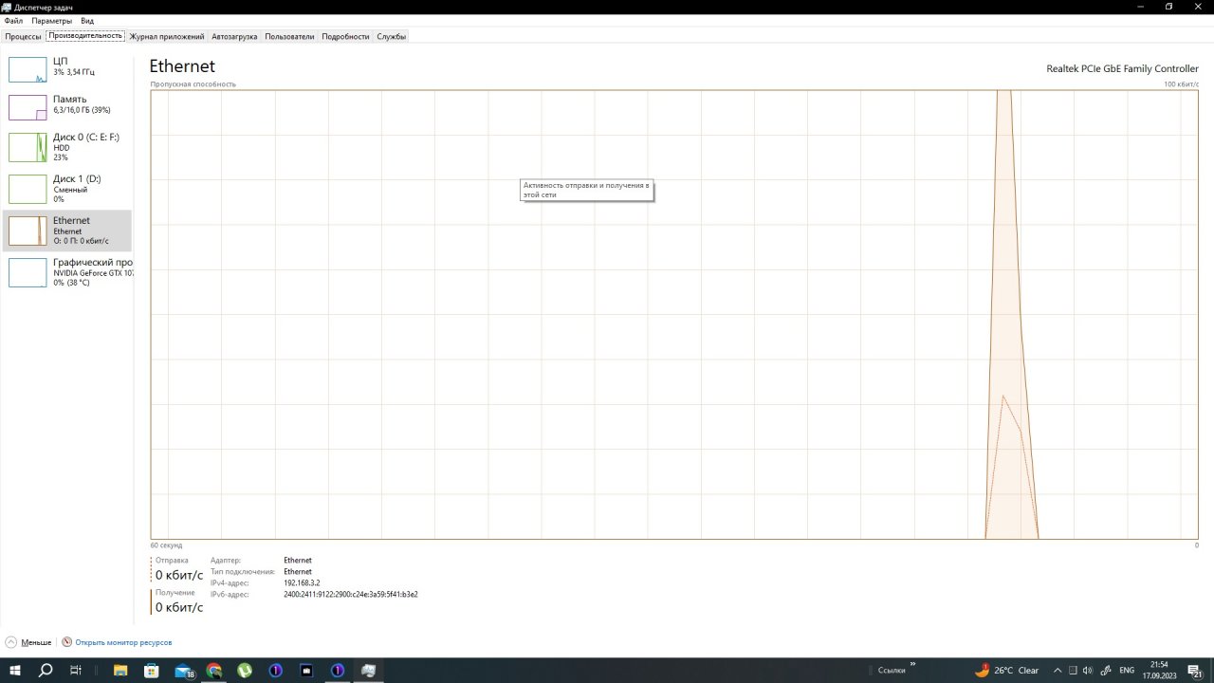The width and height of the screenshot is (1214, 683).
Task: Open the Файл menu
Action: pos(13,20)
